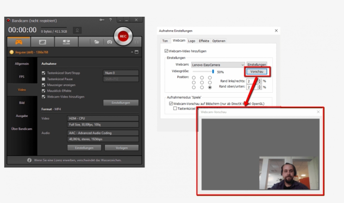Screen dimensions: 344x203
Task: Start recording with the red REC button
Action: coord(123,36)
